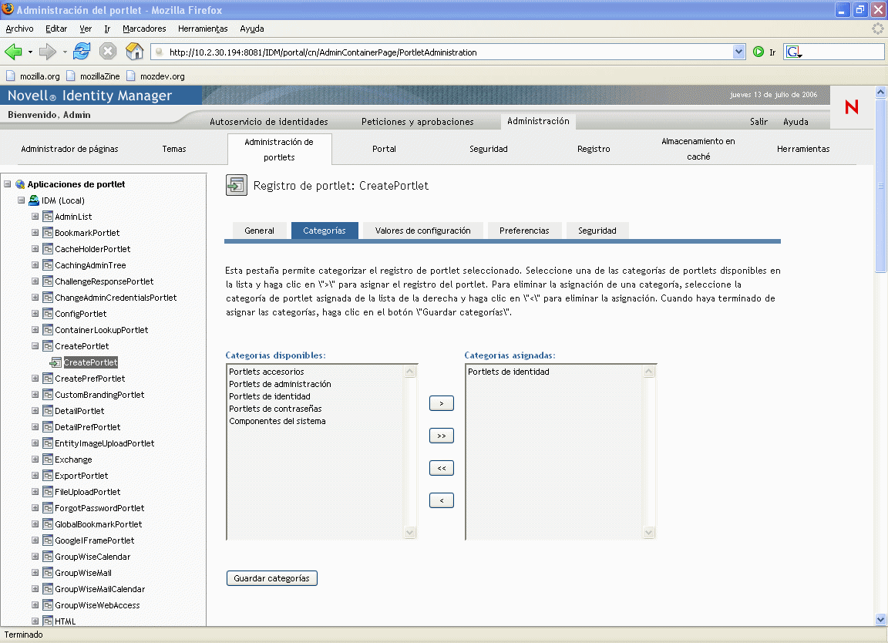The image size is (888, 643).
Task: Click the globe icon of Aplicaciones de portlet
Action: point(20,184)
